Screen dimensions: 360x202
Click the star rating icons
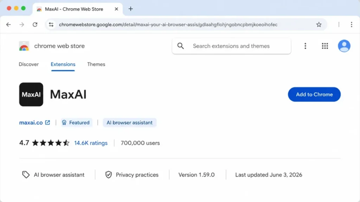pyautogui.click(x=51, y=143)
